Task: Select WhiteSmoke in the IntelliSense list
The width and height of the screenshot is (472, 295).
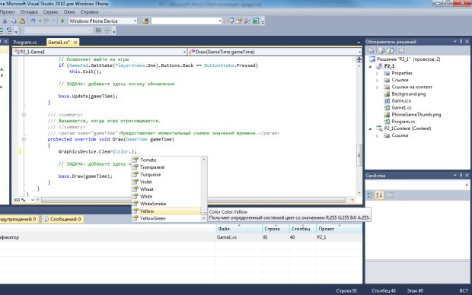Action: coord(166,204)
